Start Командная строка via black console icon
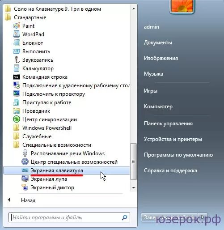Screen dimensions: 224x230 (x=17, y=77)
